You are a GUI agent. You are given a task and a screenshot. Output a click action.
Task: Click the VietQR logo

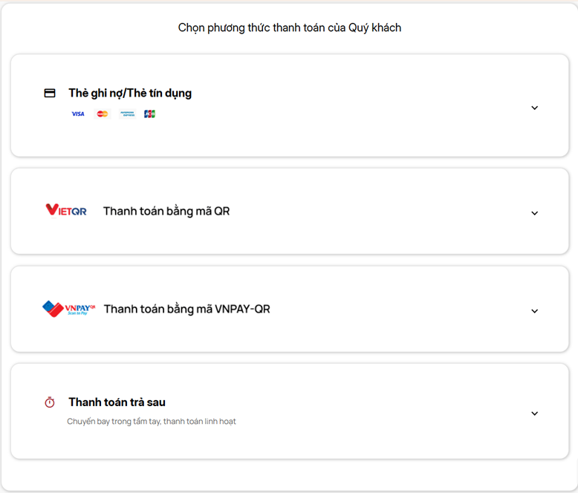66,211
